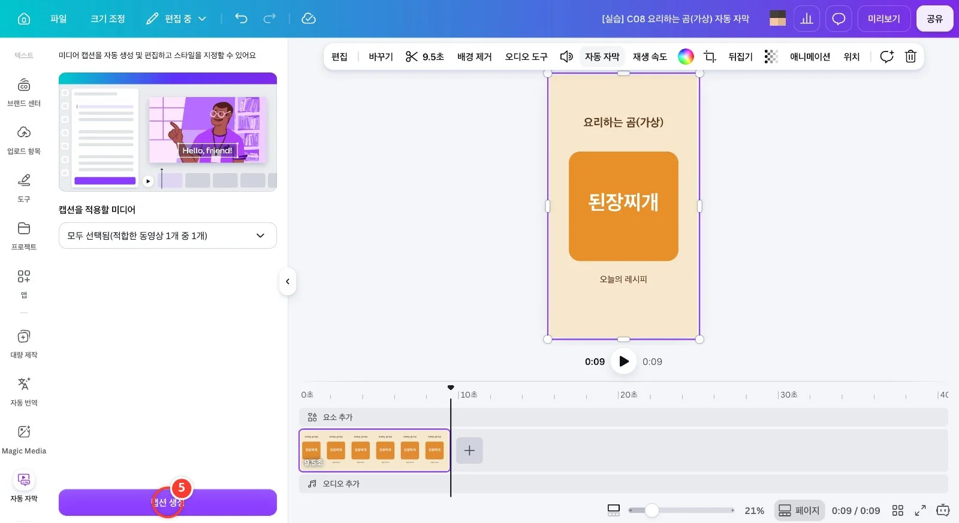Redo the last action
This screenshot has height=523, width=959.
pos(270,19)
